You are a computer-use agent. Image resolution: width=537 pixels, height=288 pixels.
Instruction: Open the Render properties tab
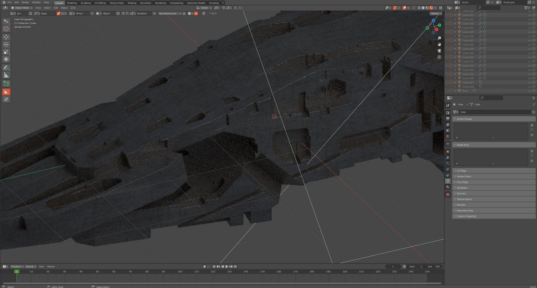click(x=448, y=112)
